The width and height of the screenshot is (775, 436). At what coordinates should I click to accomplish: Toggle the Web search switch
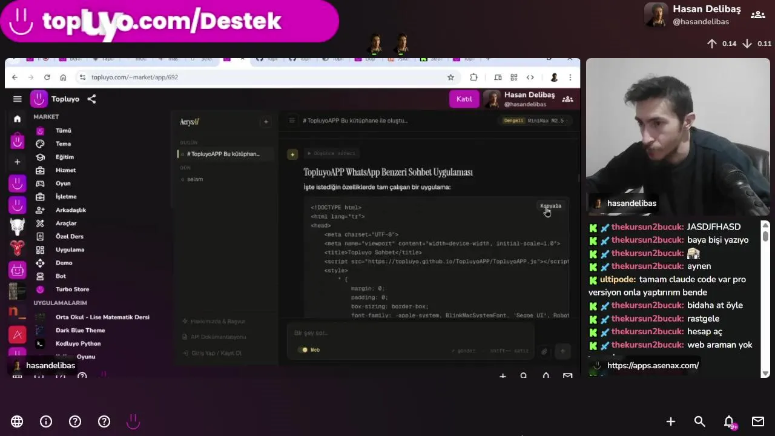[x=304, y=350]
